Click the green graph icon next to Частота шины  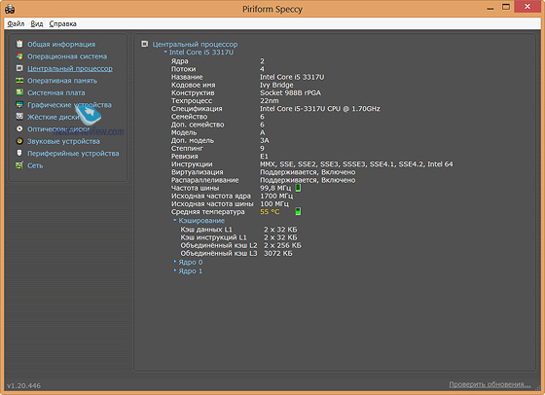pyautogui.click(x=298, y=188)
